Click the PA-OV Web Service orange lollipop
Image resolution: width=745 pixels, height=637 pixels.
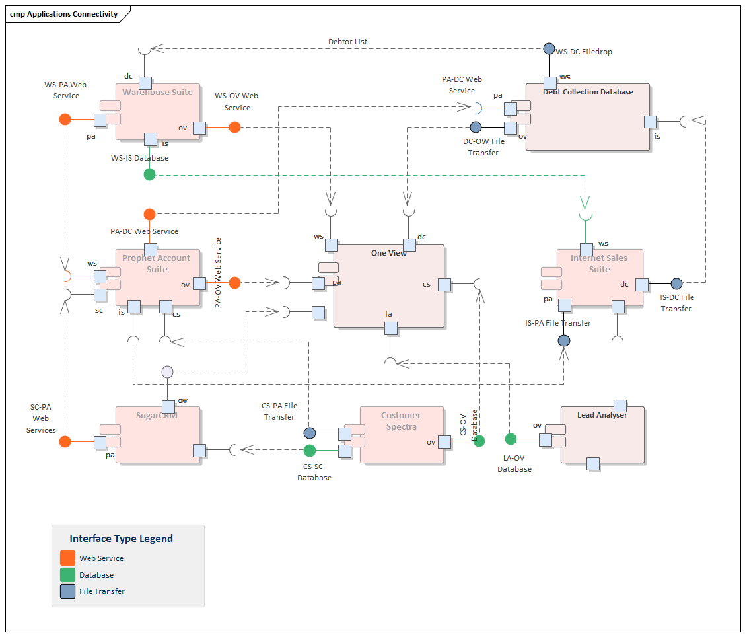point(235,282)
